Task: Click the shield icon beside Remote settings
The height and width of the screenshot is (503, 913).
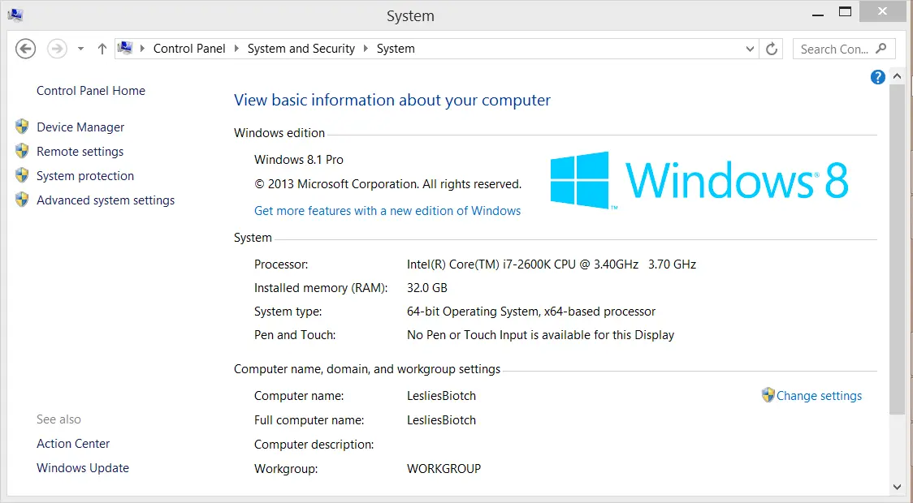Action: pos(22,151)
